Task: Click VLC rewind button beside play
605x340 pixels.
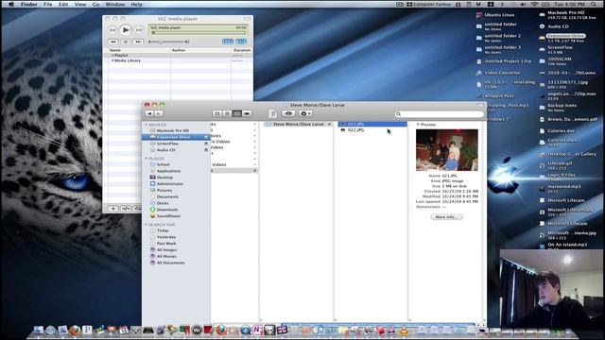Action: pyautogui.click(x=112, y=29)
